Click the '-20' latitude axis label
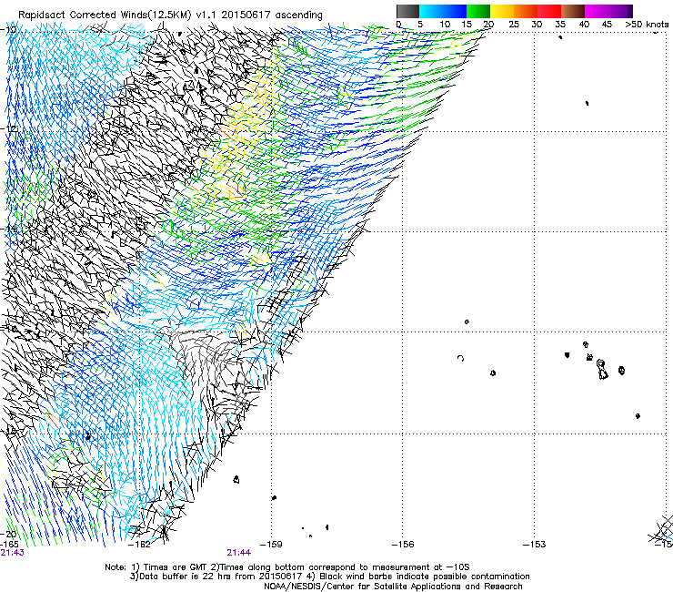The height and width of the screenshot is (592, 673). pyautogui.click(x=9, y=534)
